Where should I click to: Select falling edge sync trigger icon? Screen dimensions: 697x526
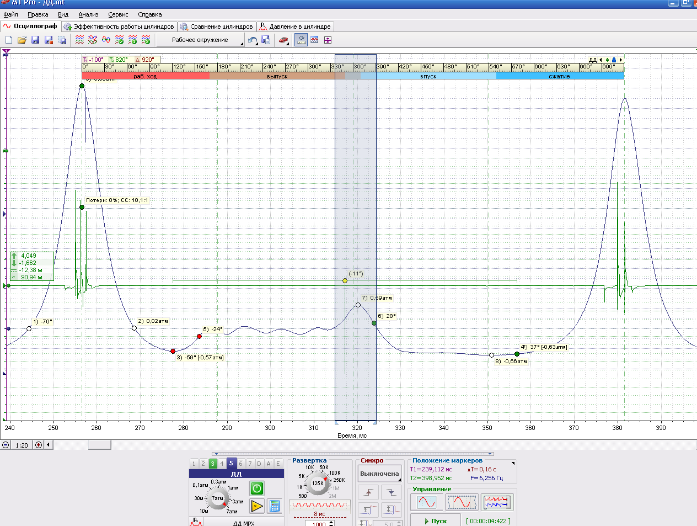click(x=392, y=492)
